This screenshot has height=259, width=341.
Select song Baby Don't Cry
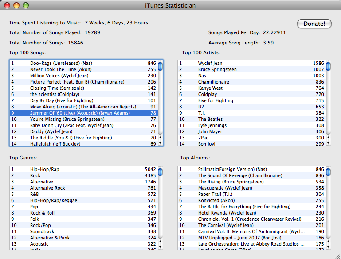(84, 125)
